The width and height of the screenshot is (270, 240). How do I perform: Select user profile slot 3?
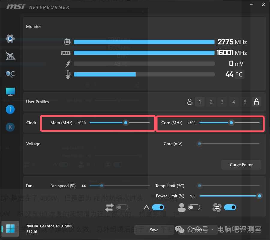coord(222,102)
